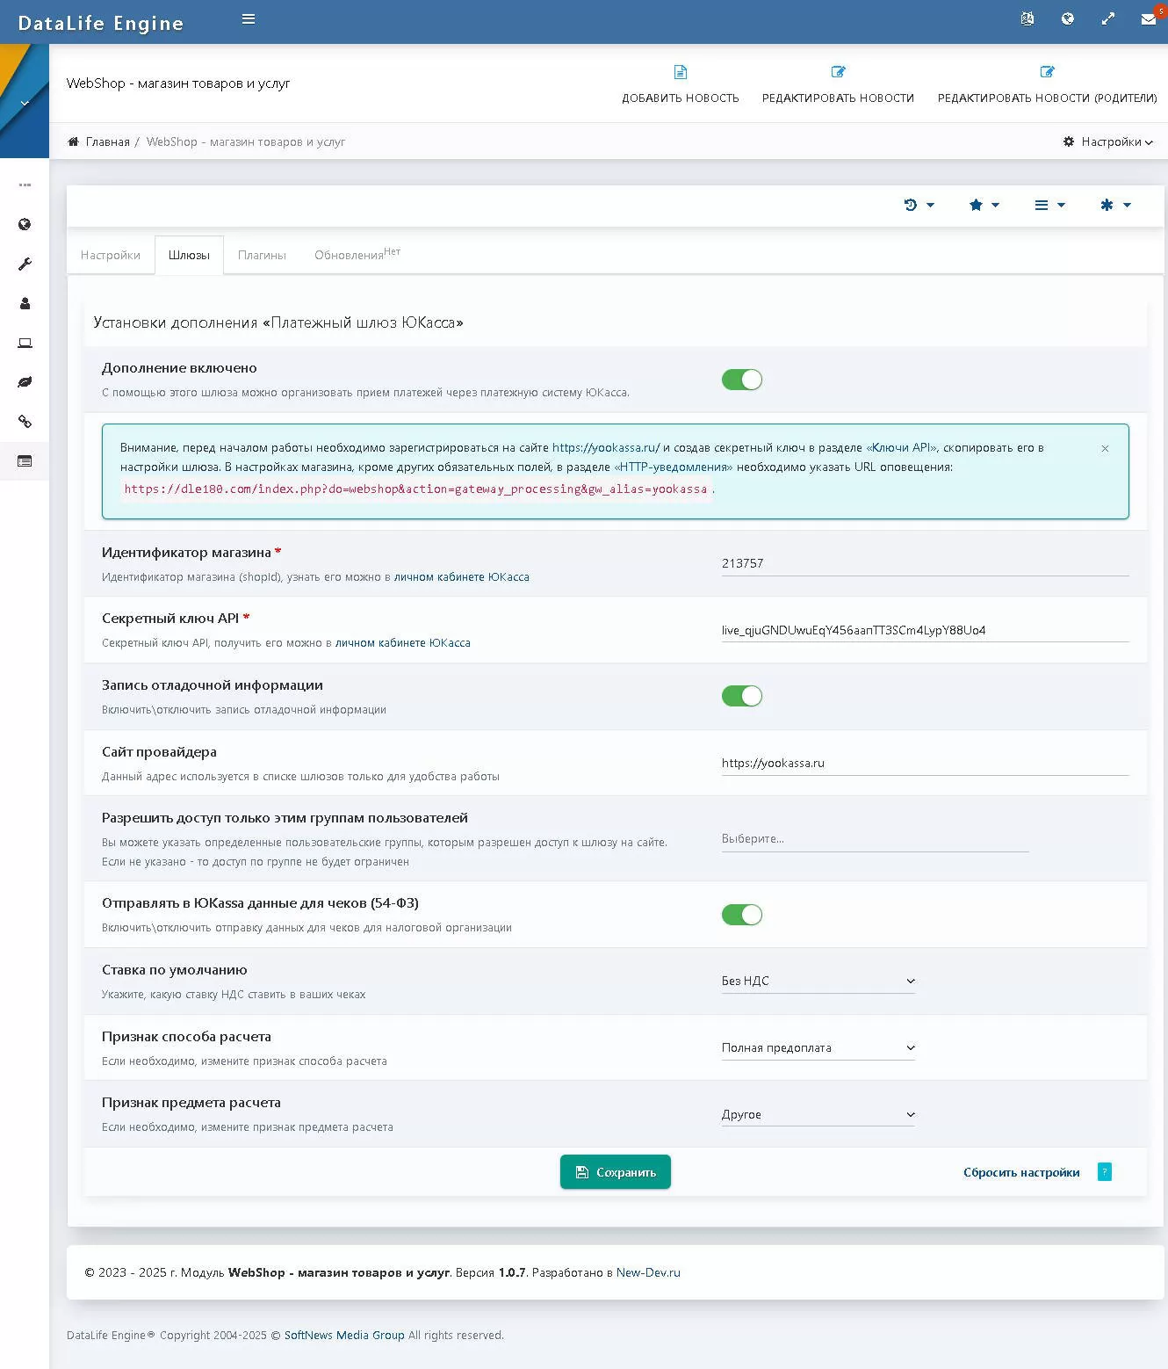
Task: Dismiss the attention notice with the X
Action: pos(1105,448)
